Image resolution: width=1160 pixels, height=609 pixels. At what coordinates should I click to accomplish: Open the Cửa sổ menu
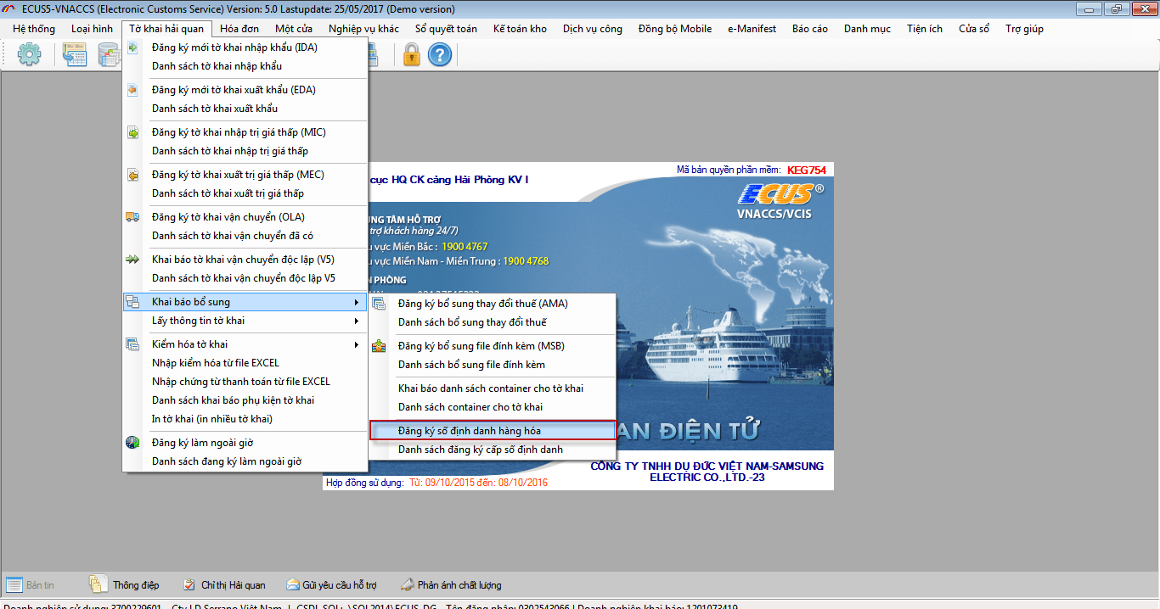click(x=974, y=29)
